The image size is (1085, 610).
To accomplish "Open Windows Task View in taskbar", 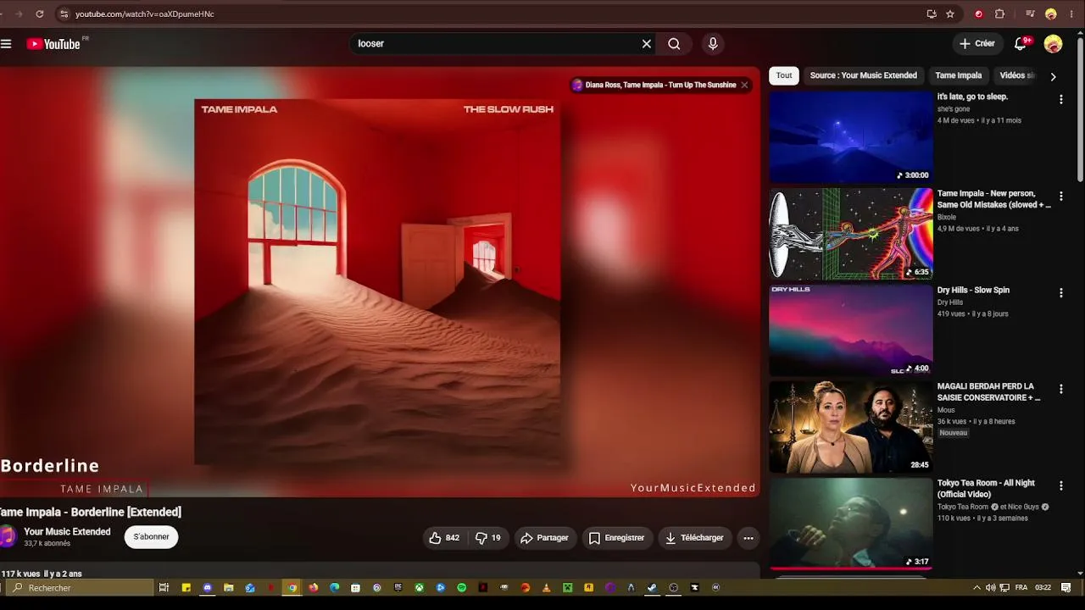I will click(x=164, y=588).
